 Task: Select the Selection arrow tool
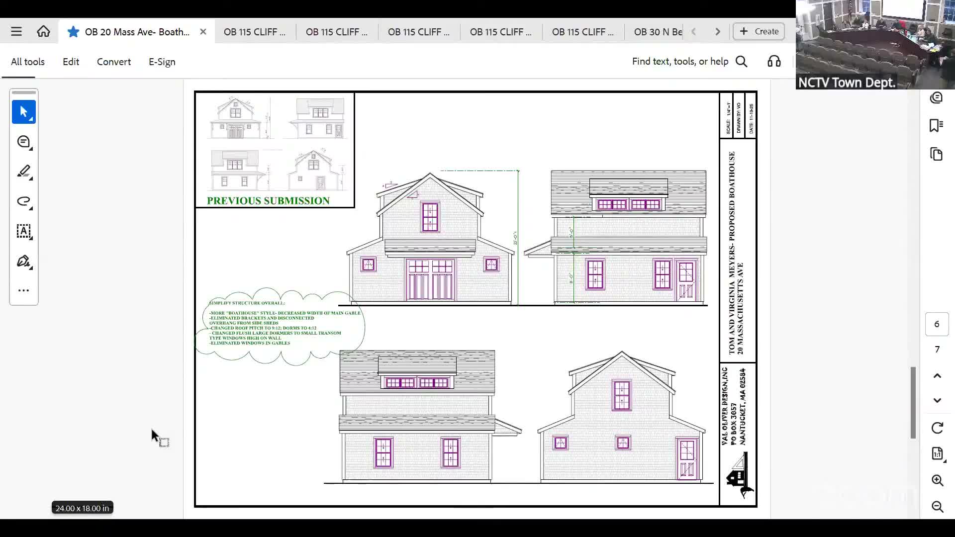pyautogui.click(x=23, y=112)
